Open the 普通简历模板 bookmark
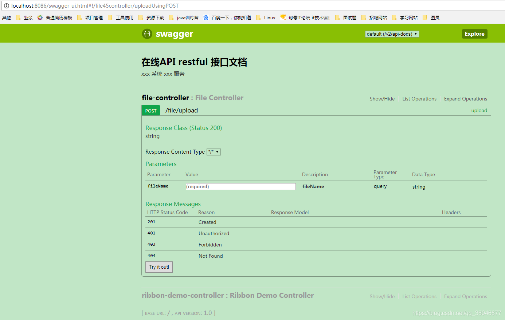The image size is (505, 320). coord(55,17)
